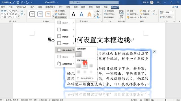
Task: Open the 发光(G) glow submenu
Action: (65, 43)
